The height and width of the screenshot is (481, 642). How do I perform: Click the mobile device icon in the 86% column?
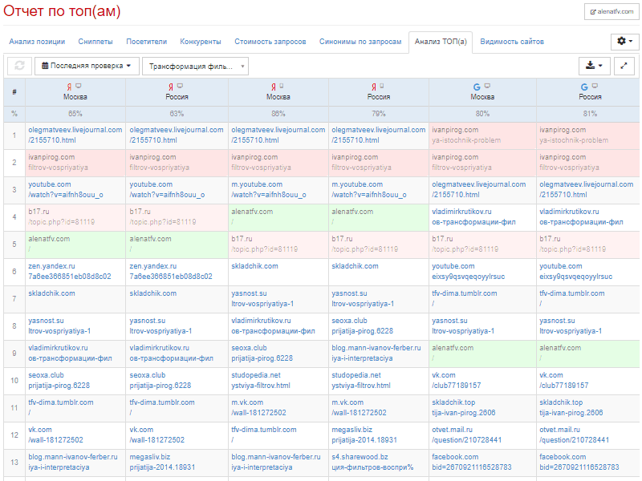pos(282,86)
